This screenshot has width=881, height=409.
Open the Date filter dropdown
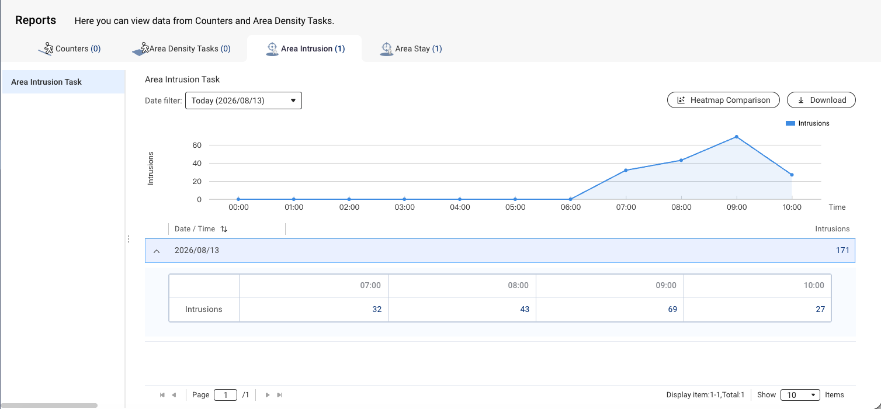click(x=244, y=100)
